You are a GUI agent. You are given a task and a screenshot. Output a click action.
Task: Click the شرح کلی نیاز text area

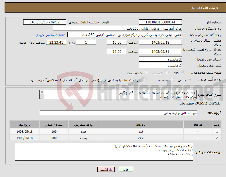click(118, 95)
